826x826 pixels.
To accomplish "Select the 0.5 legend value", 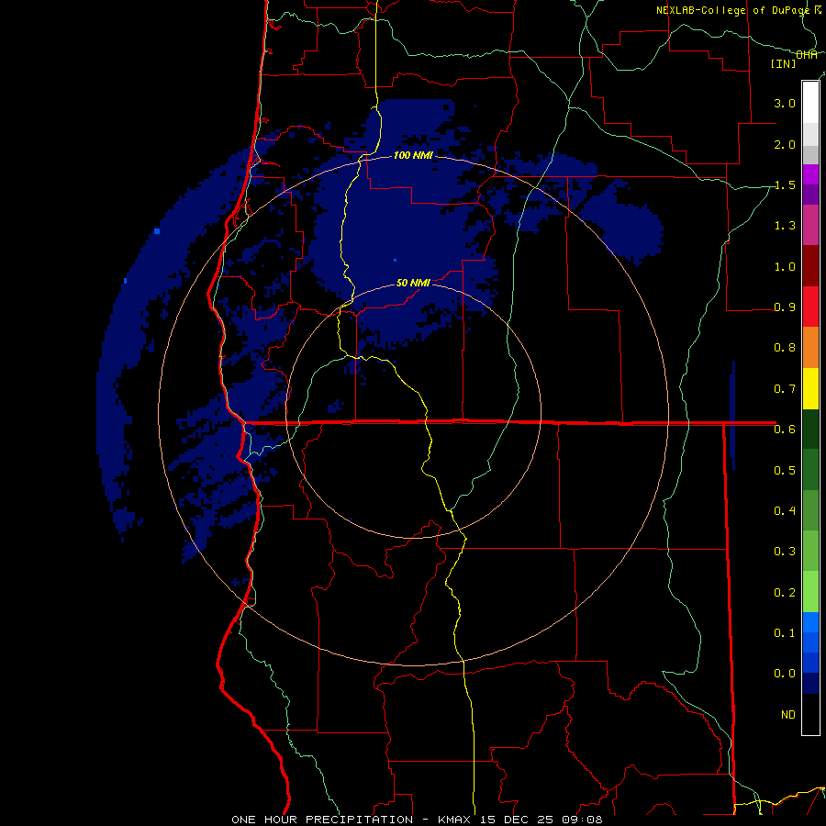I will (x=785, y=471).
